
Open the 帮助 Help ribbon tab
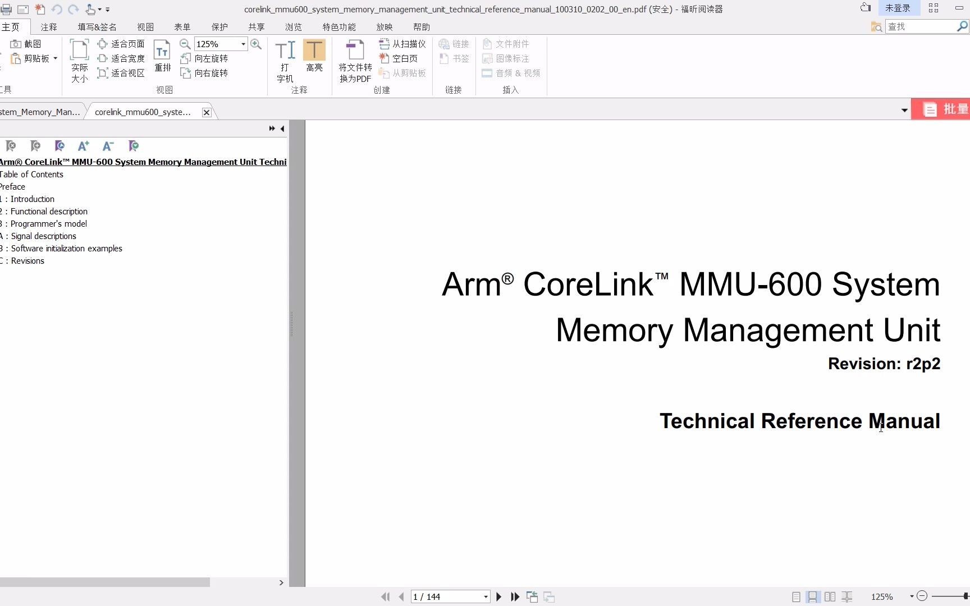point(422,27)
